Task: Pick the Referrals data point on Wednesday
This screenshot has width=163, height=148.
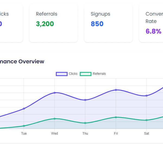Action: (55, 119)
